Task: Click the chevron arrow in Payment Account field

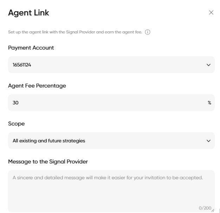Action: pos(208,65)
